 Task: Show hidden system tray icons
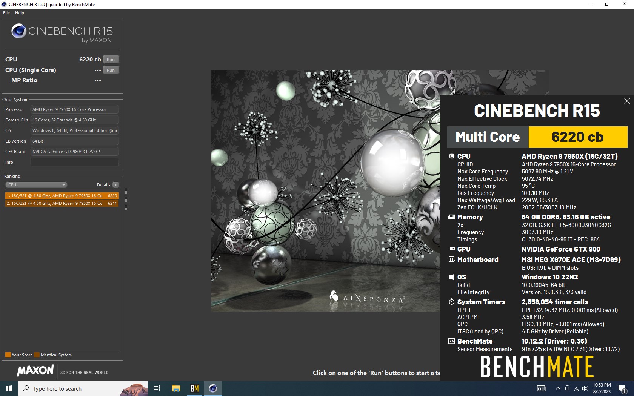(558, 388)
